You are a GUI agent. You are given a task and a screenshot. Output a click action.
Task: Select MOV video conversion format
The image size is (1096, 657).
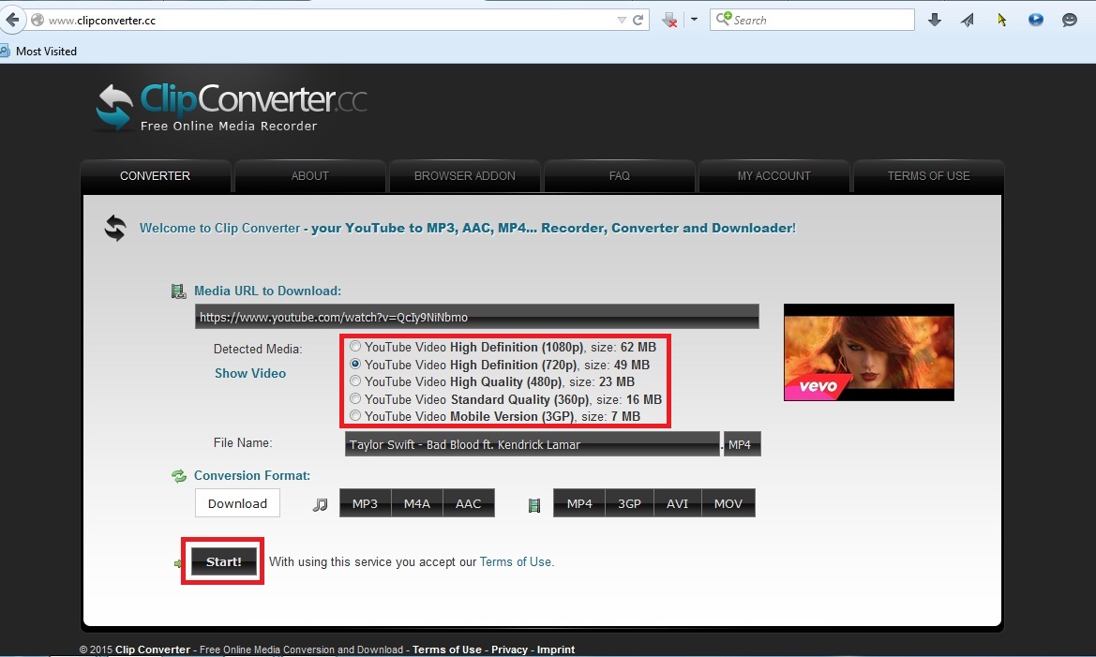[728, 503]
